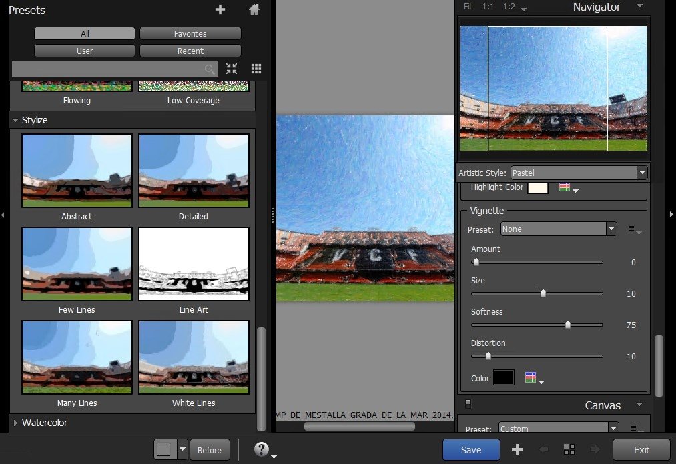
Task: Select the Low Coverage preset thumbnail
Action: [194, 86]
